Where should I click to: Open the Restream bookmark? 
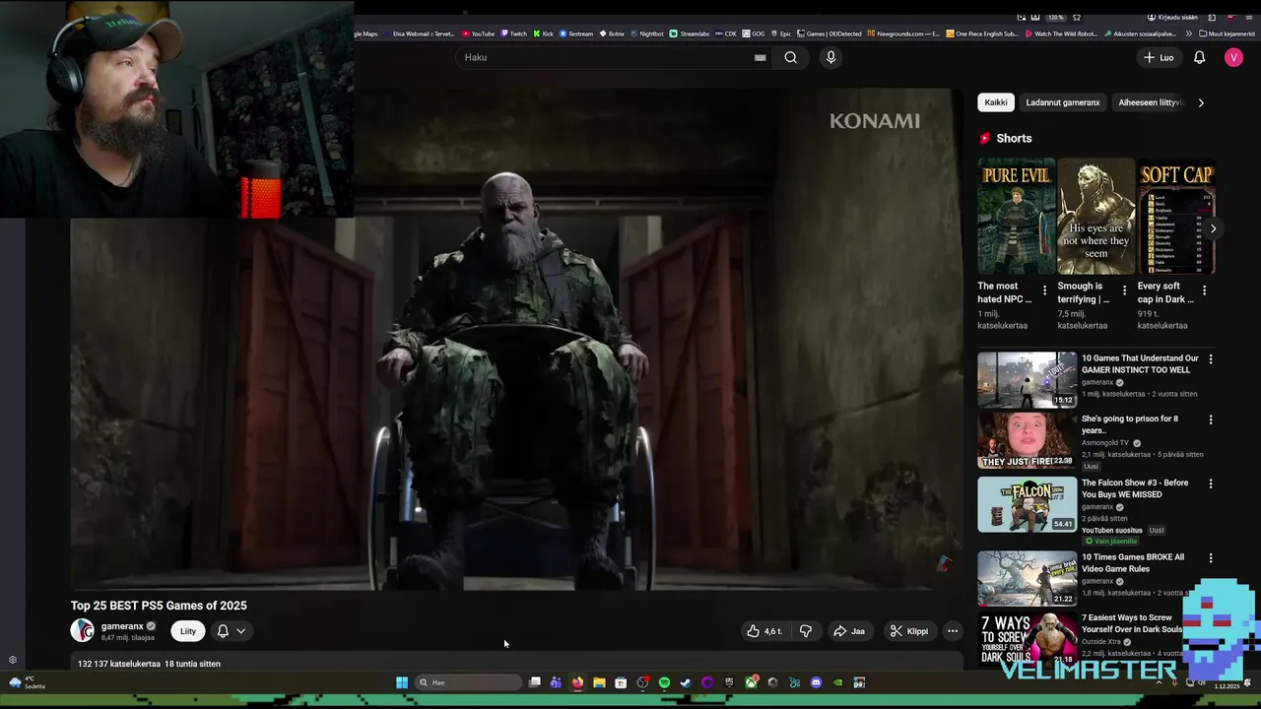click(x=576, y=33)
